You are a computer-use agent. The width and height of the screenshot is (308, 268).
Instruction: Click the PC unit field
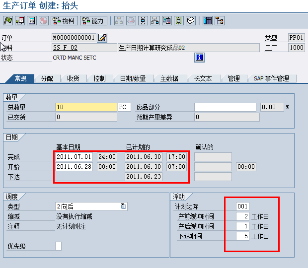click(124, 107)
